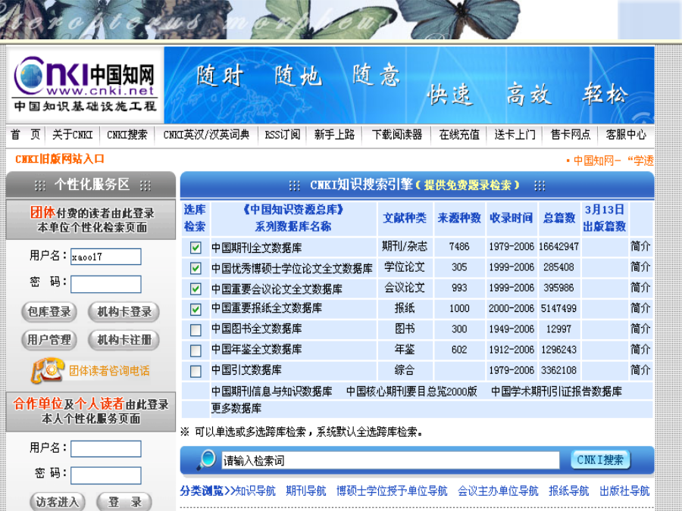Check 中国年鉴全文数据库 checkbox
Viewport: 682px width, 511px height.
pyautogui.click(x=196, y=351)
